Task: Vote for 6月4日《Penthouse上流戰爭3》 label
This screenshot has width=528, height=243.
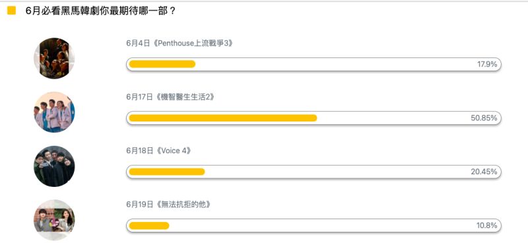Action: 180,44
